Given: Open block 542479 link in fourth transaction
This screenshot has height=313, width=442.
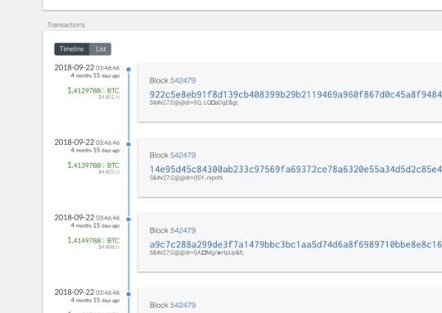Looking at the screenshot, I should 183,306.
